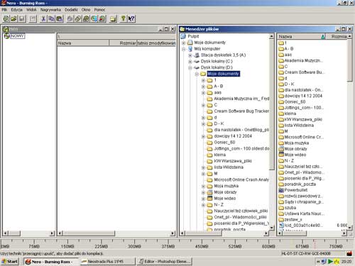Activate the What's This help pointer icon
This screenshot has height=266, width=355.
pyautogui.click(x=131, y=18)
